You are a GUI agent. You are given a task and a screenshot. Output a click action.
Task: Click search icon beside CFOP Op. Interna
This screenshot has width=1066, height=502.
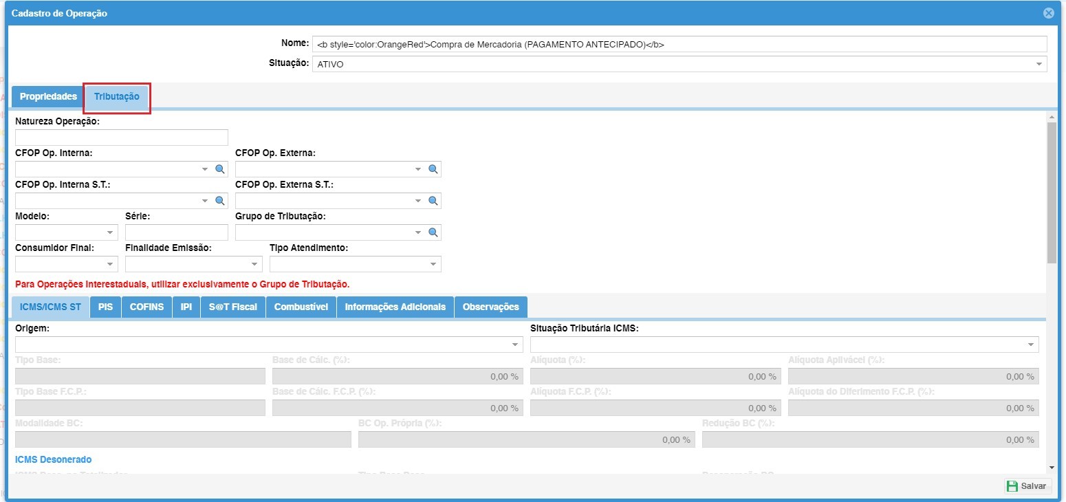point(220,169)
